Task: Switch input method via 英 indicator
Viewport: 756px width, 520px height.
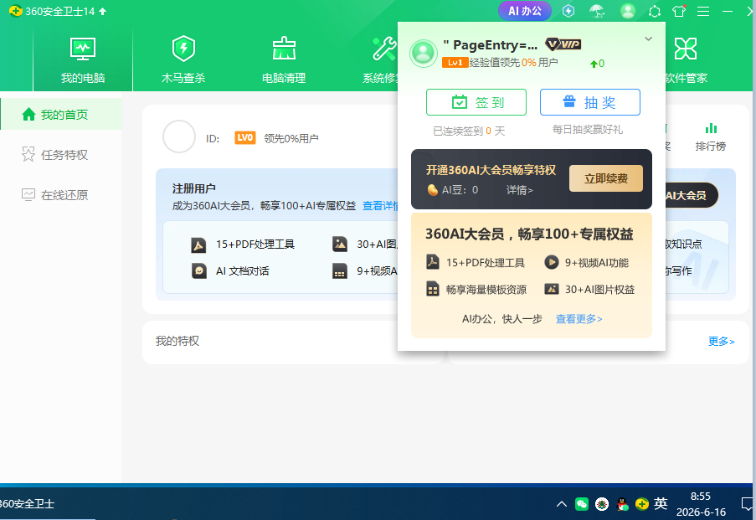Action: click(661, 504)
